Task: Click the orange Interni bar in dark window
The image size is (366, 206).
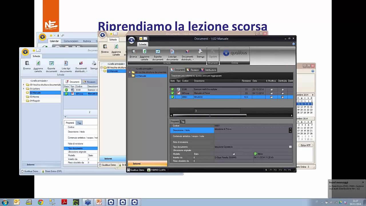Action: [147, 164]
